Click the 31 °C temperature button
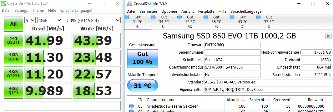 143,86
